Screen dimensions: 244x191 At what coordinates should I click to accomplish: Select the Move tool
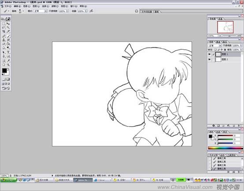(x=8, y=24)
